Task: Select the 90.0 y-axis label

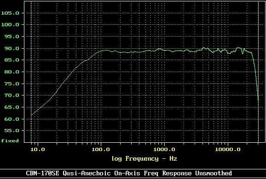Action: click(x=12, y=48)
